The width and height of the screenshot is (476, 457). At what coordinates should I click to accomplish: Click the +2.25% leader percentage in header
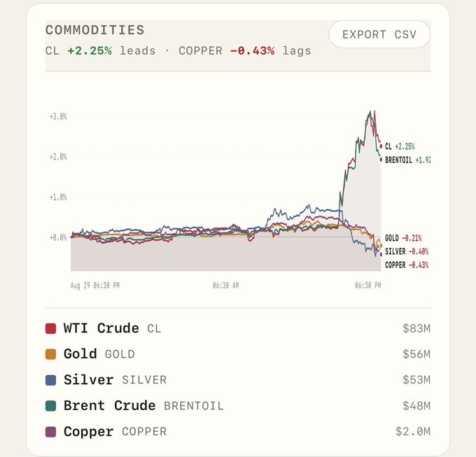pos(90,50)
